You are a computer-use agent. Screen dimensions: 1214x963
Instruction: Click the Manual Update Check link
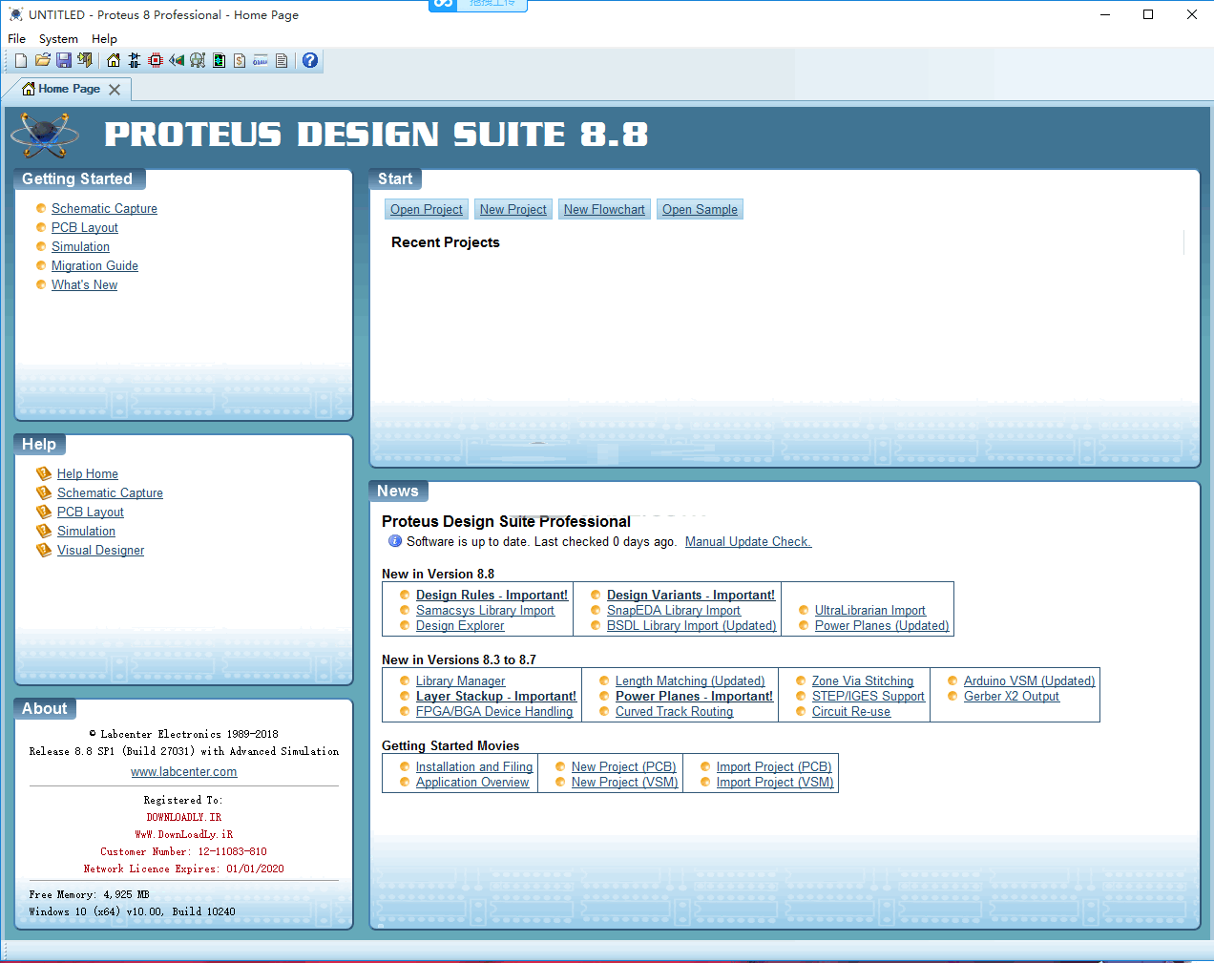(748, 542)
